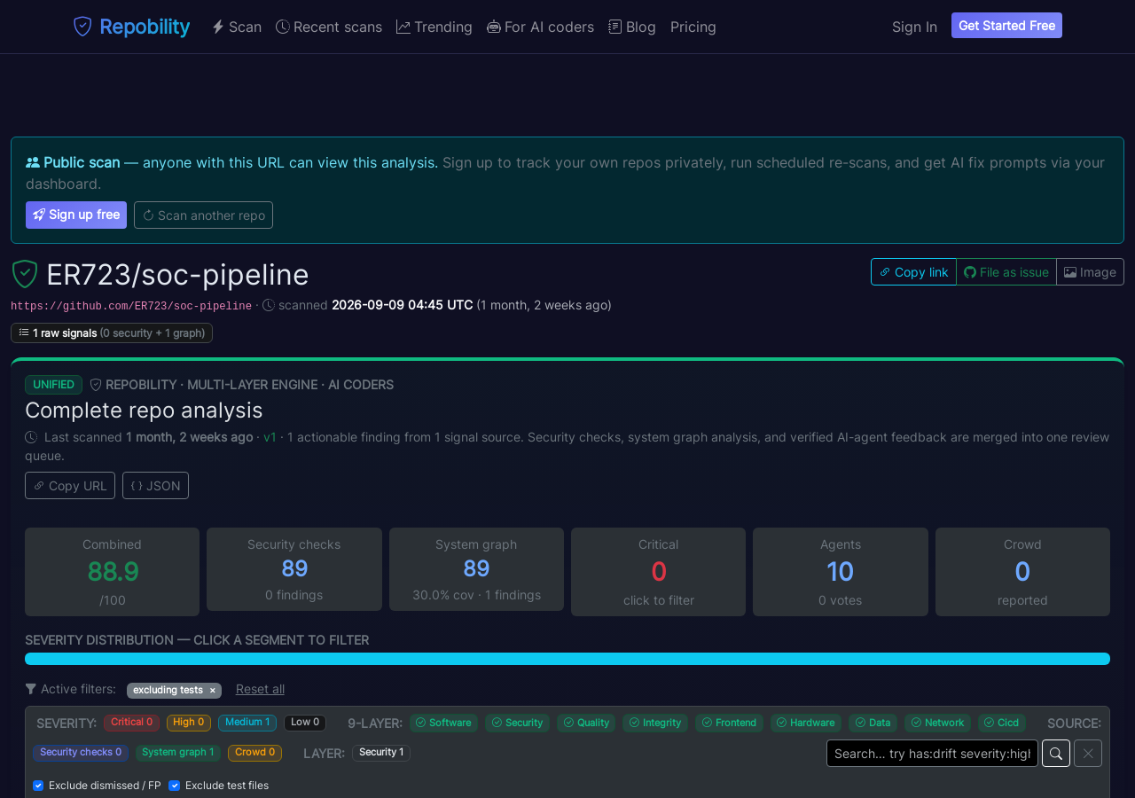Expand the 1 raw signals badge
The image size is (1135, 798).
click(x=112, y=333)
